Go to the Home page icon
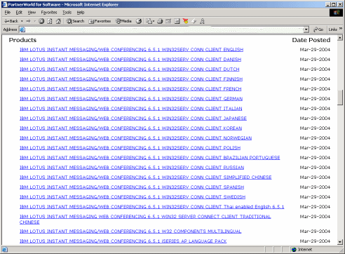This screenshot has height=254, width=345. tap(58, 21)
